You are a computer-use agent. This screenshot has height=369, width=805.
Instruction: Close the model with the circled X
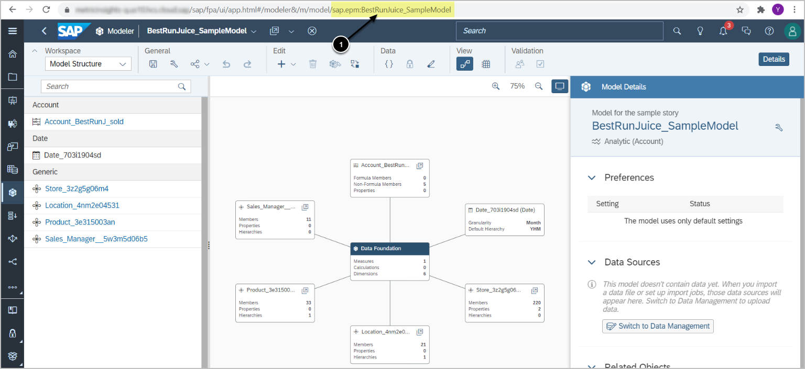click(312, 31)
